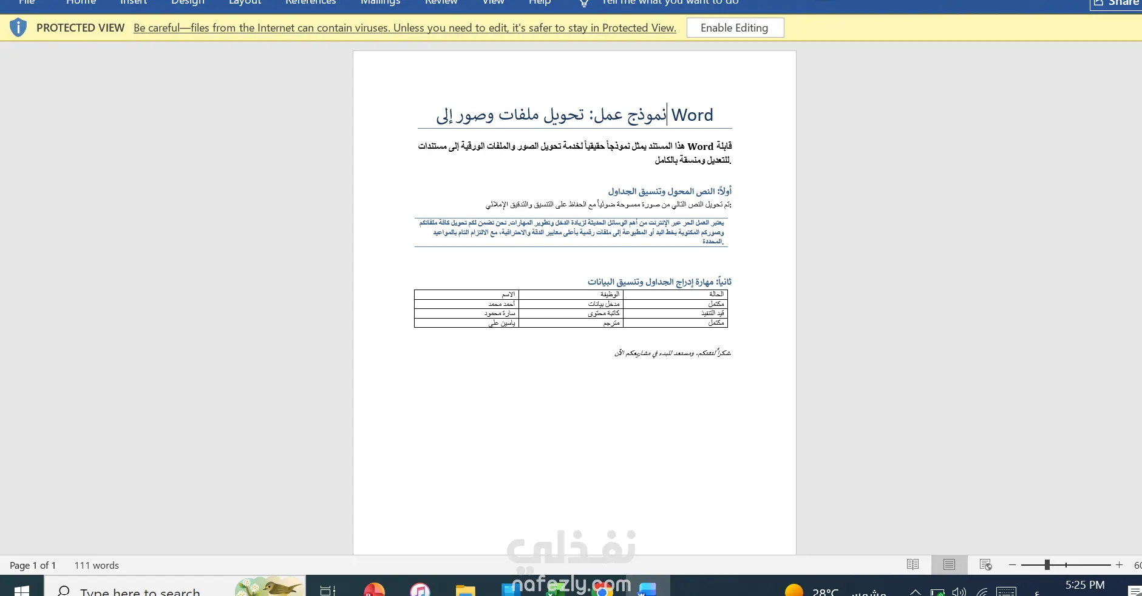This screenshot has width=1142, height=596.
Task: Select Print Layout view
Action: click(949, 564)
